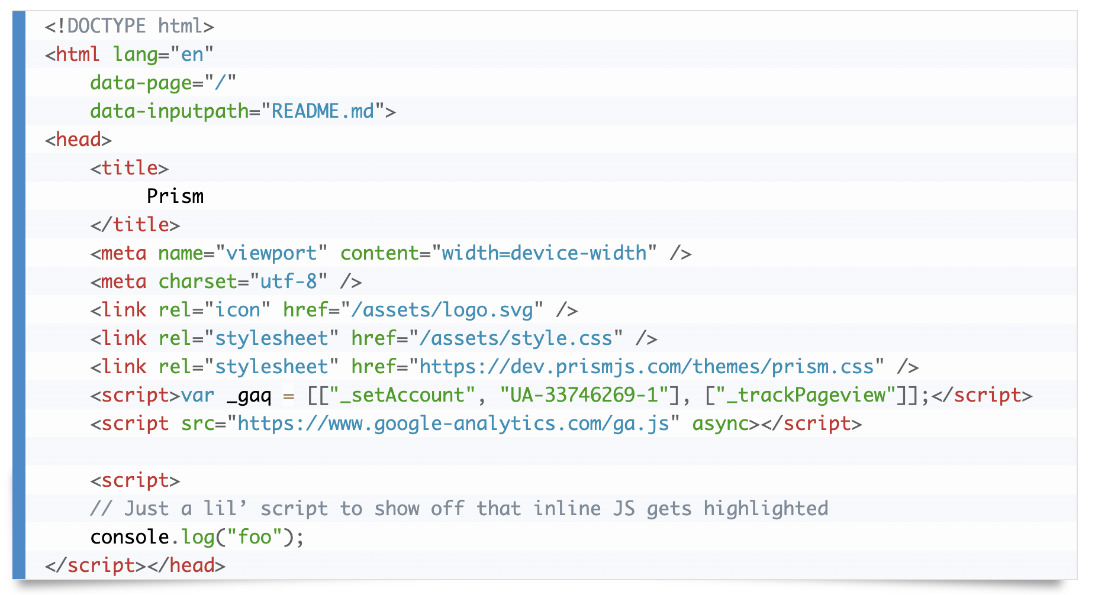
Task: Click the data-page attribute name
Action: pos(141,83)
